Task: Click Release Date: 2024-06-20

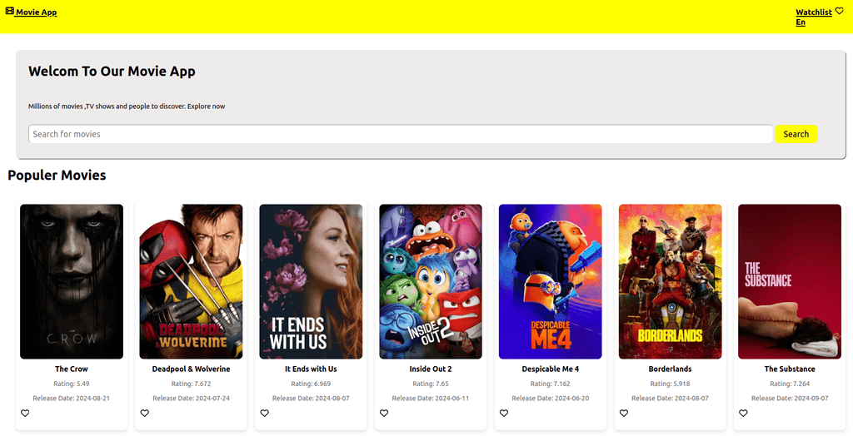Action: click(x=550, y=399)
